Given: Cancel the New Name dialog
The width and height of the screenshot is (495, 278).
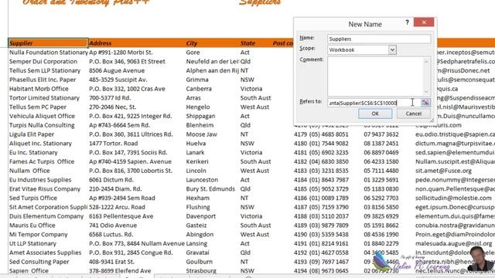Looking at the screenshot, I should (413, 114).
